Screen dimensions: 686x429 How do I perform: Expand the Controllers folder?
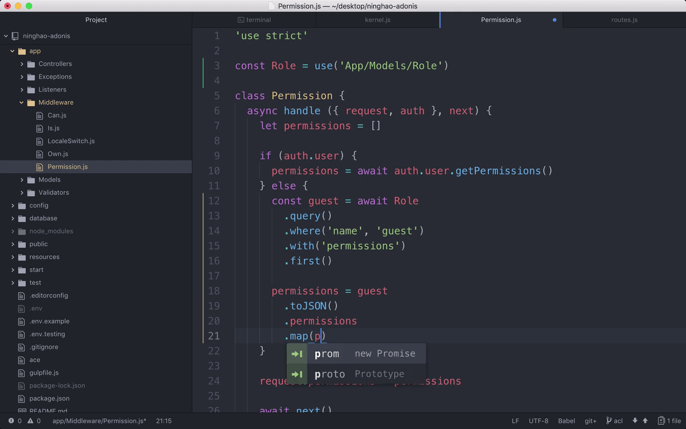pos(22,64)
